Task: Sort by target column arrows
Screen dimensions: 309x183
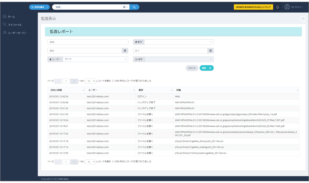Action: (297, 90)
